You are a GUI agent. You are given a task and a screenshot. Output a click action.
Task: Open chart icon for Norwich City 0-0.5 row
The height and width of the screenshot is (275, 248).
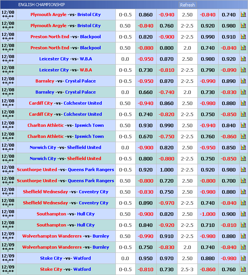pyautogui.click(x=243, y=159)
